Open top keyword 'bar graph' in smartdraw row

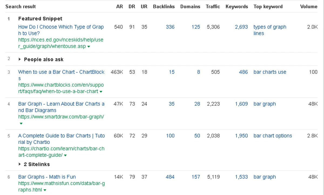coord(265,104)
